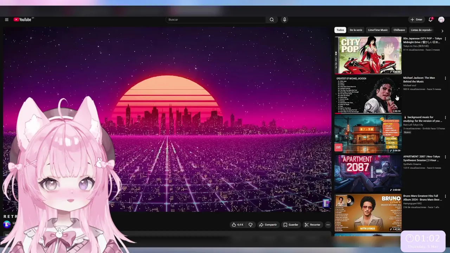Screen dimensions: 450x253
Task: Open three-dot menu for APARTMENT 2087 video
Action: (445, 157)
